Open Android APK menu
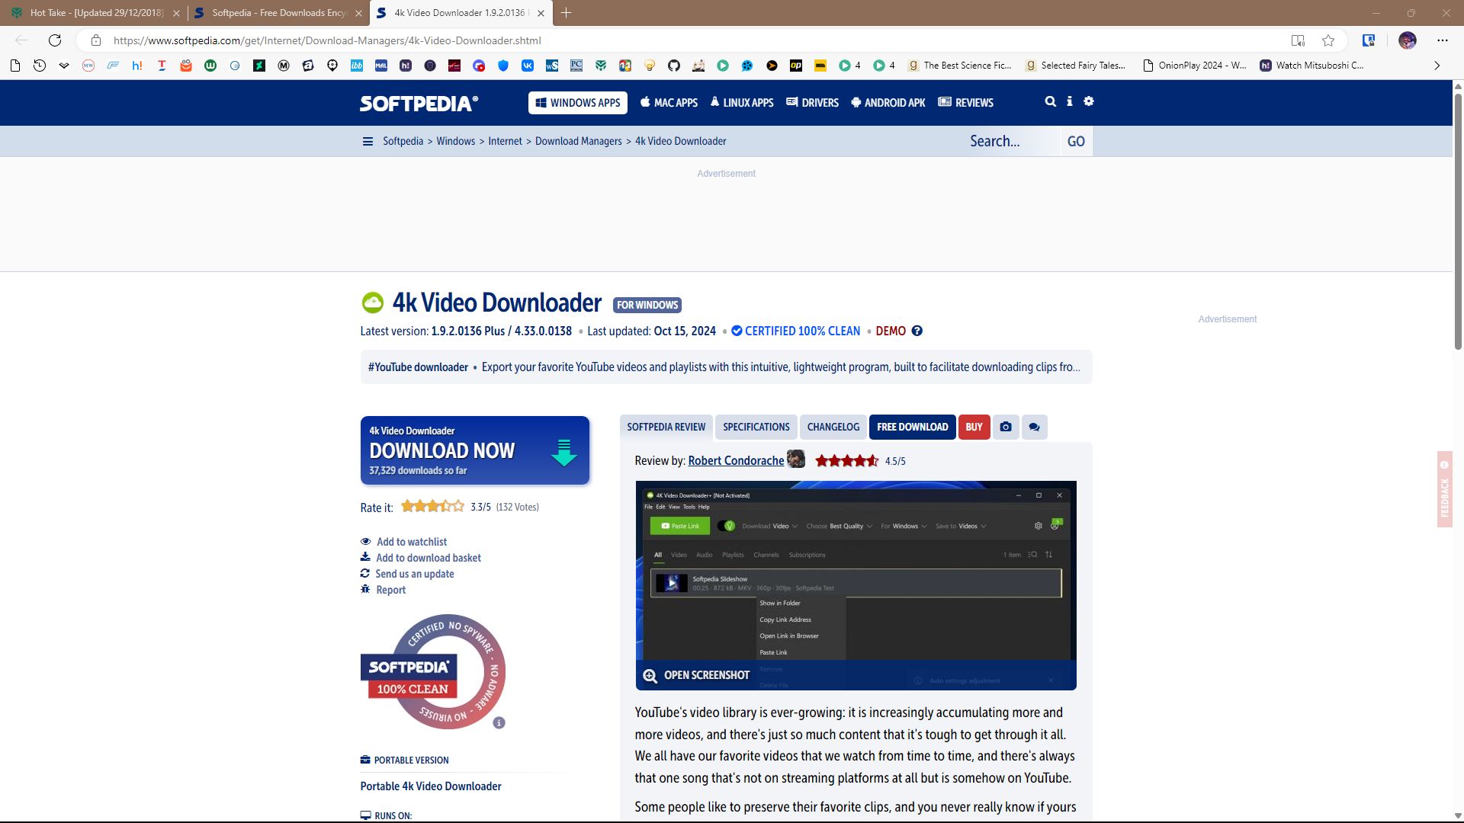1464x823 pixels. 888,103
